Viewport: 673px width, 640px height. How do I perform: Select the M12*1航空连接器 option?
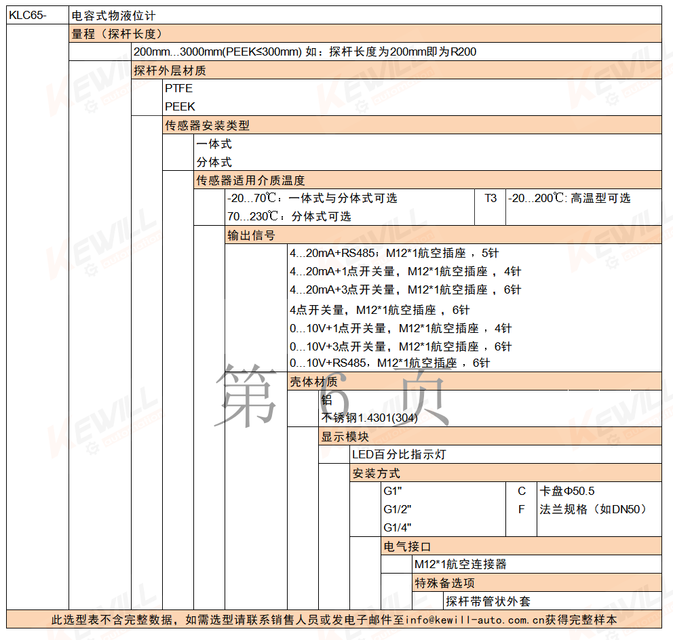point(461,564)
